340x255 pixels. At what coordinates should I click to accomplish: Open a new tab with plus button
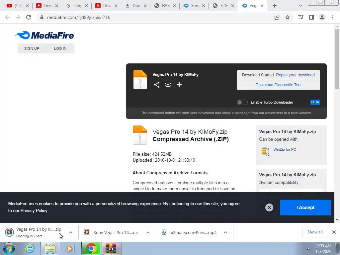(275, 6)
